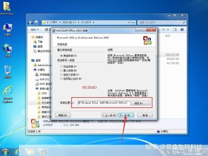208x156 pixels.
Task: Click 取消 cancel button in installer
Action: click(x=145, y=115)
